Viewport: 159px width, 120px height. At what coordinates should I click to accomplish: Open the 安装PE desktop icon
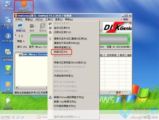(8, 70)
